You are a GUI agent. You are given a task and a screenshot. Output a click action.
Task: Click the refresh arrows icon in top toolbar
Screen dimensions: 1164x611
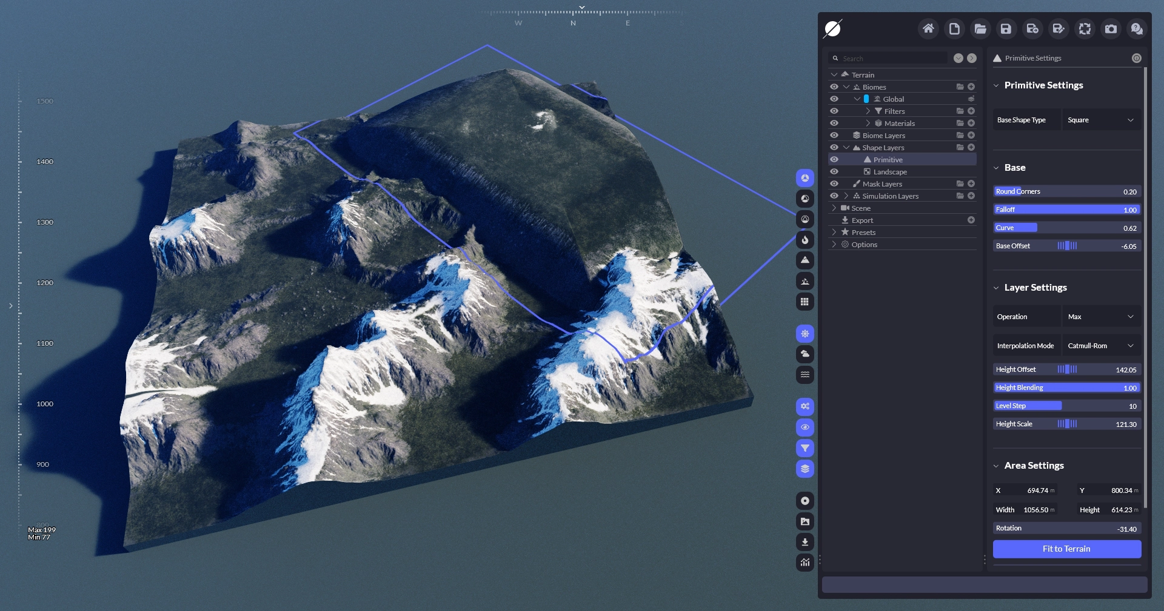click(x=1085, y=28)
